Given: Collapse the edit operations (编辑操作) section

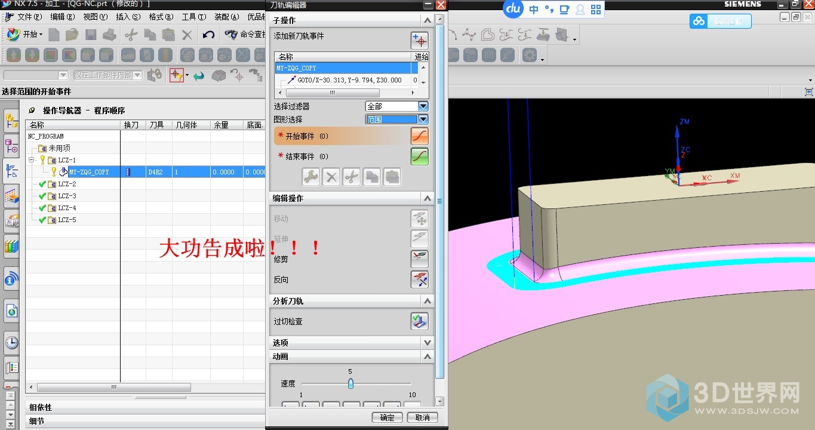Looking at the screenshot, I should coord(427,198).
